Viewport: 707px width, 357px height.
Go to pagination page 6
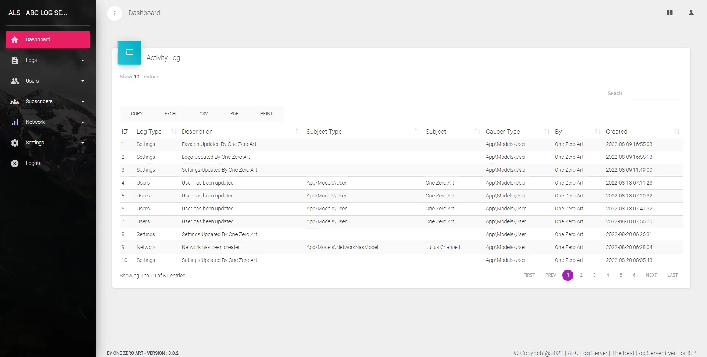[x=634, y=275]
